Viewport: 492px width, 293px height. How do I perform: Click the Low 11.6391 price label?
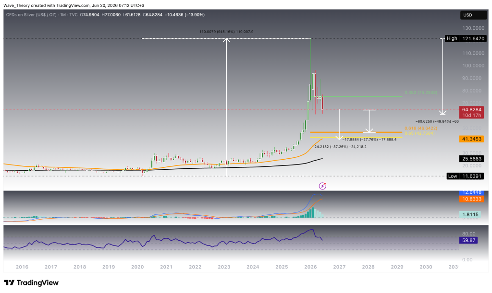(x=465, y=176)
